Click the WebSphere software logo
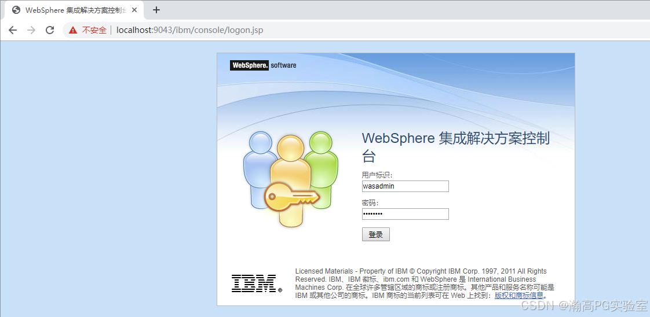 pos(263,65)
